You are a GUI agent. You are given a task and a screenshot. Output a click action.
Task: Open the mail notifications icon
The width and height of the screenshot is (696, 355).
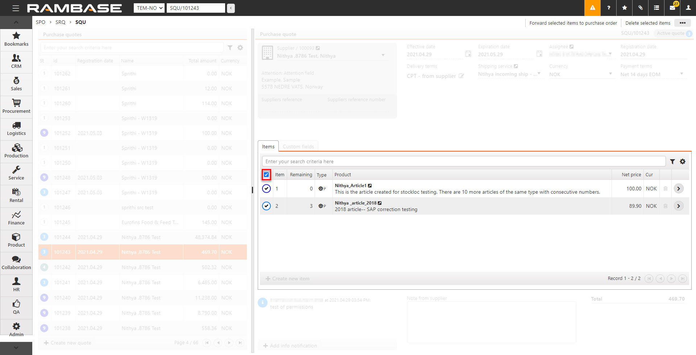pos(672,8)
